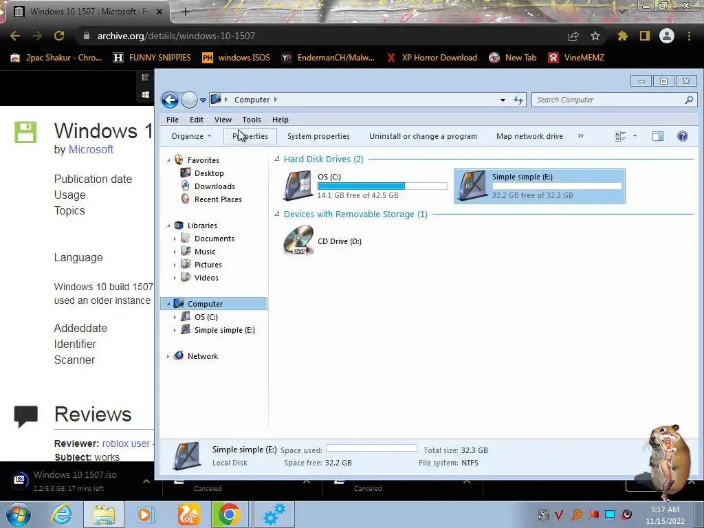
Task: Select Computer in navigation pane
Action: (214, 303)
